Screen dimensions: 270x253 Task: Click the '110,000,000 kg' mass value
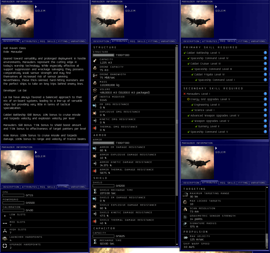pyautogui.click(x=109, y=85)
